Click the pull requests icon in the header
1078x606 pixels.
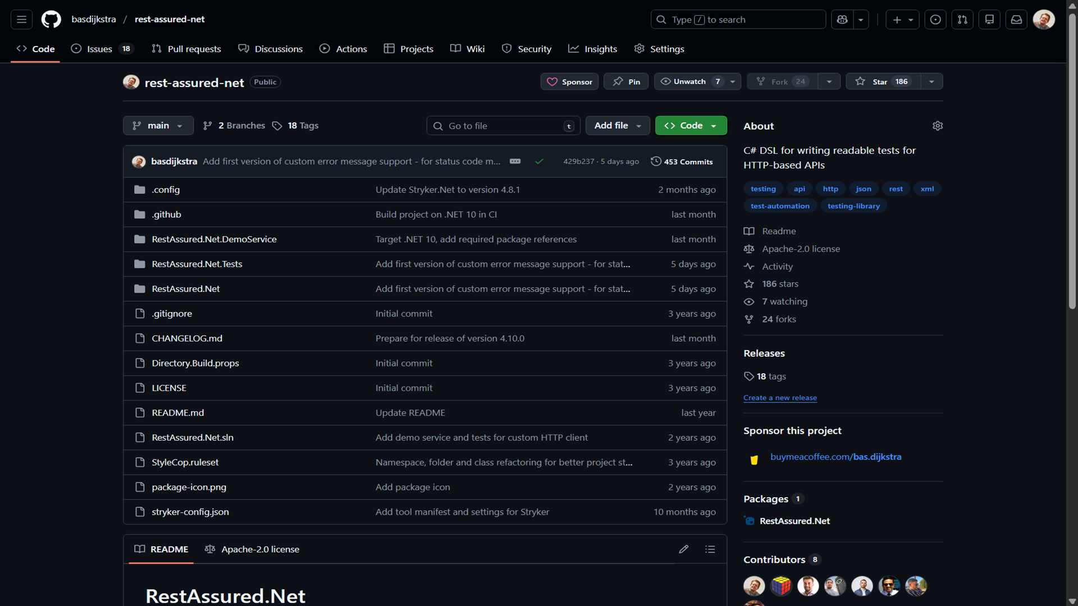[x=962, y=19]
